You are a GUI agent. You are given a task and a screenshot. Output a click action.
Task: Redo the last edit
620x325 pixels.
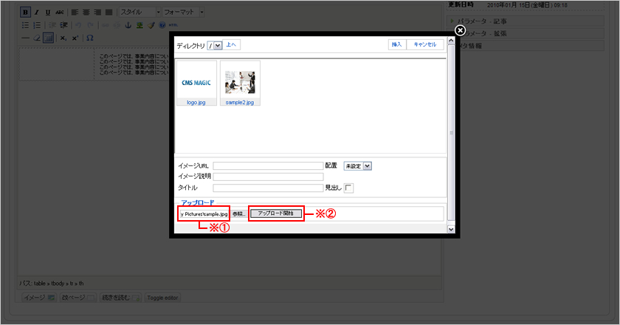91,25
